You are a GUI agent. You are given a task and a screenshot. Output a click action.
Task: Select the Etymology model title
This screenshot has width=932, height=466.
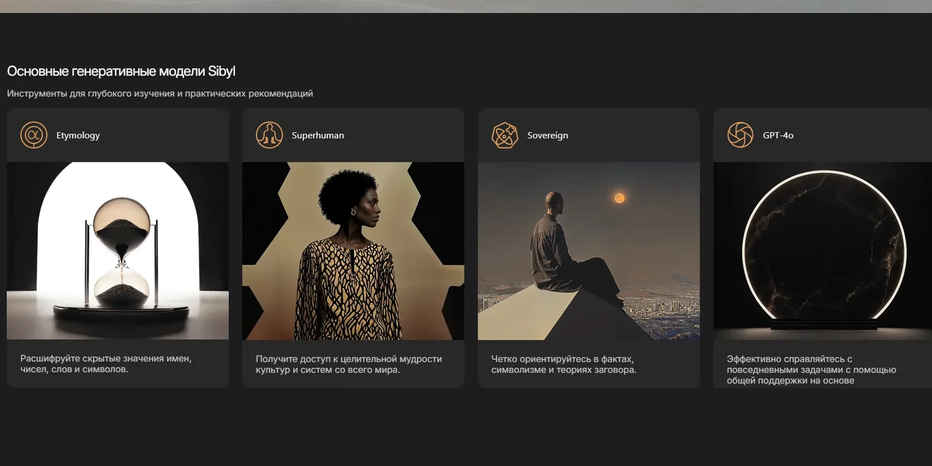click(78, 136)
